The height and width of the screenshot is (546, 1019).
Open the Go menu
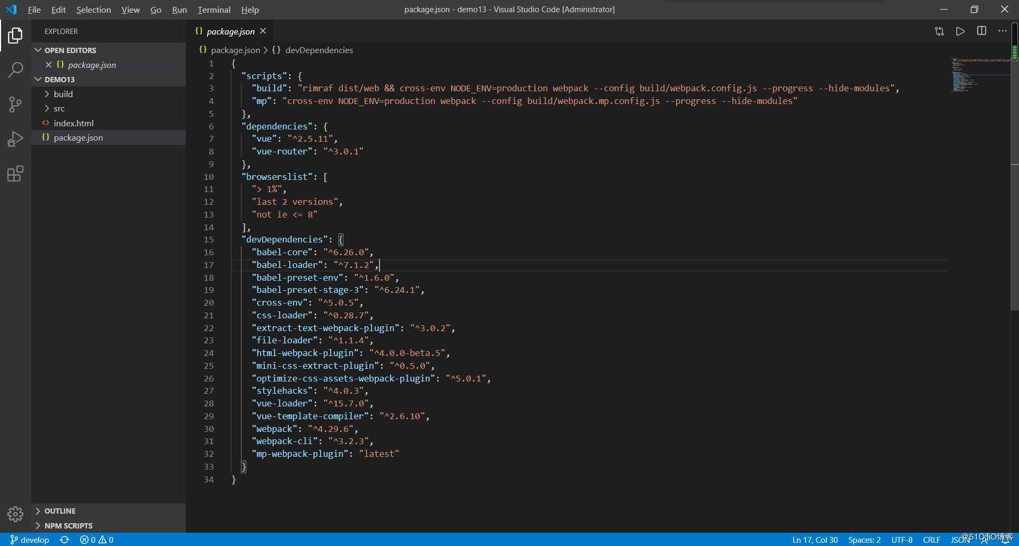(x=156, y=10)
